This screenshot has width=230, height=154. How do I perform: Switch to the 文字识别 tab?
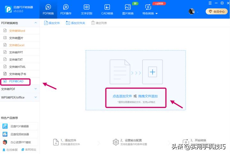(x=87, y=10)
